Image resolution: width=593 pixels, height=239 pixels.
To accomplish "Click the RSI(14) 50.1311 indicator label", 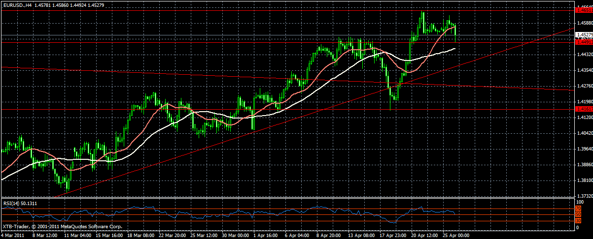I will 19,203.
